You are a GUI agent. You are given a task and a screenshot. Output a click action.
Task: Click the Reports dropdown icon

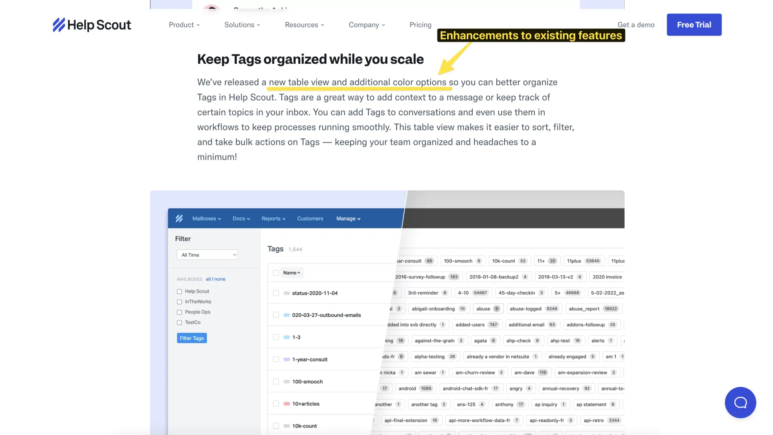click(284, 218)
